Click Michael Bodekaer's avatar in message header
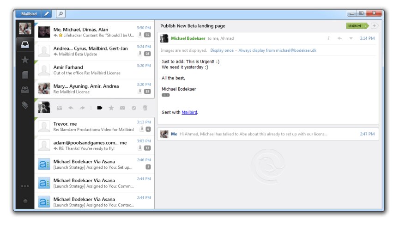The image size is (399, 226). pos(164,38)
